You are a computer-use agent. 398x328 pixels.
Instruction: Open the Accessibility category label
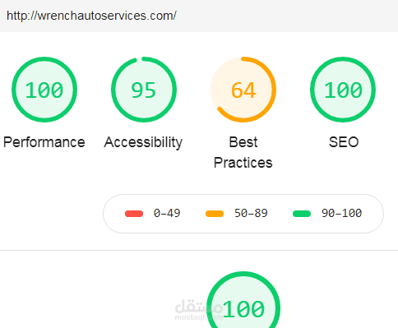click(x=143, y=142)
